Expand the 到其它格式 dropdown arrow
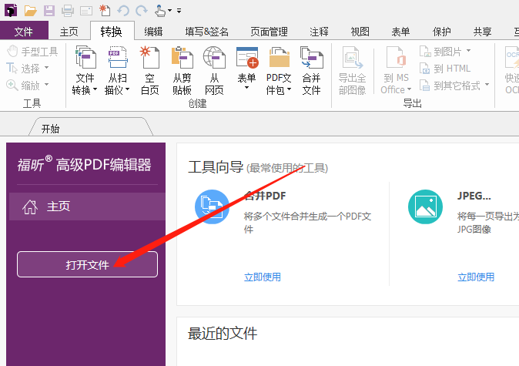The image size is (519, 366). tap(487, 85)
